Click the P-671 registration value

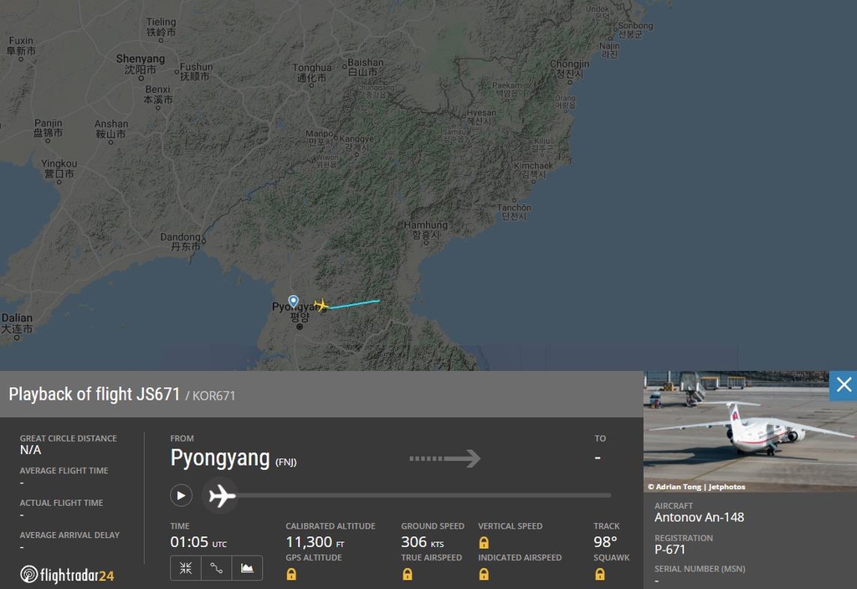670,550
